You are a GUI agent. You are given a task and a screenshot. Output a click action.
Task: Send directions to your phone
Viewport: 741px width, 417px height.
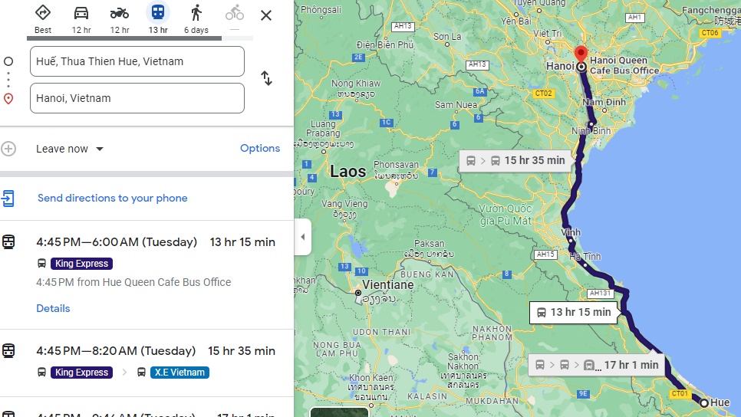coord(112,198)
